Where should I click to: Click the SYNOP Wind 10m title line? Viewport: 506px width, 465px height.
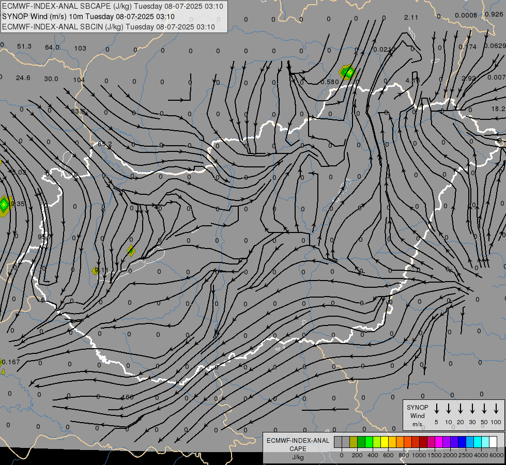tap(88, 17)
